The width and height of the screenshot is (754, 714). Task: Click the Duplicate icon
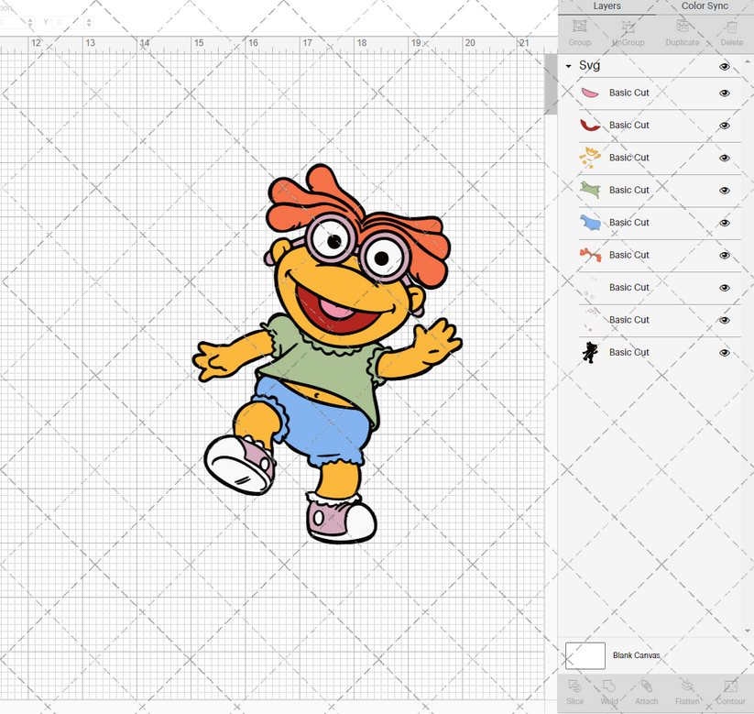pyautogui.click(x=681, y=33)
